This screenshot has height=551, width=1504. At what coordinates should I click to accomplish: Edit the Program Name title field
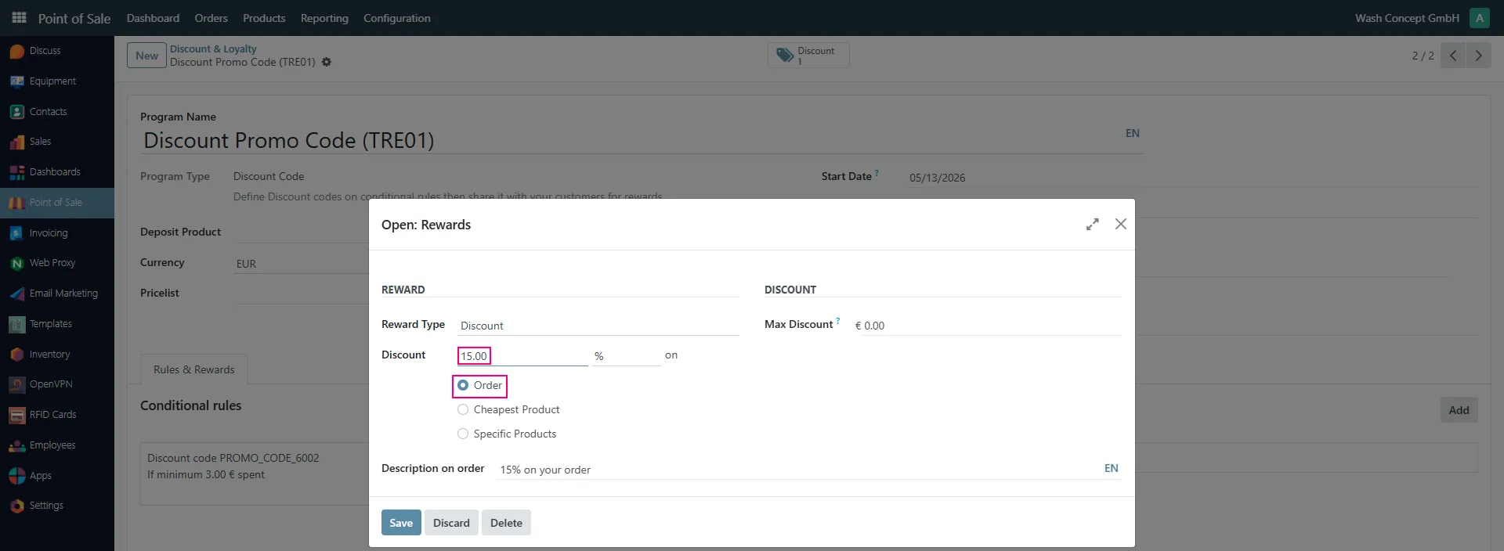(x=631, y=140)
